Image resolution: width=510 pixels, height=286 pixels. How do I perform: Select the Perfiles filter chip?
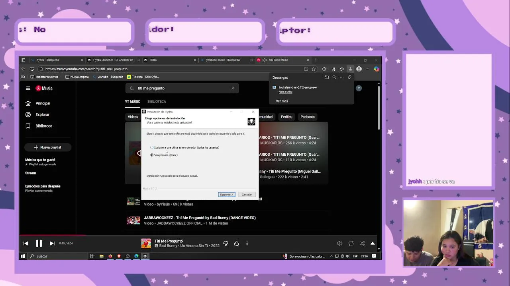pos(286,117)
